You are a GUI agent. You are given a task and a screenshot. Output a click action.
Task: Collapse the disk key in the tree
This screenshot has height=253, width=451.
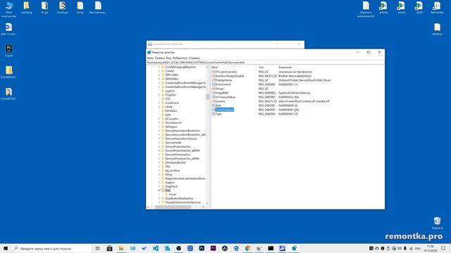(x=159, y=190)
